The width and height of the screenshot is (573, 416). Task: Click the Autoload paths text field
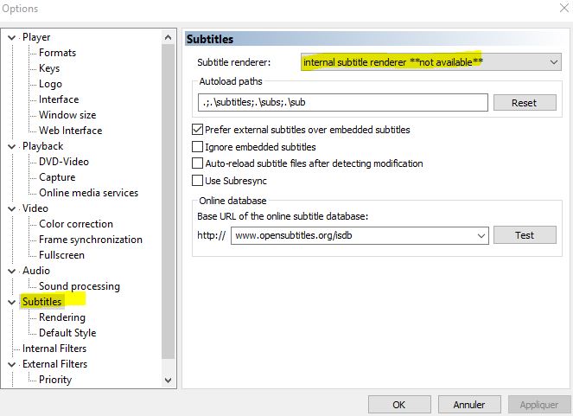click(343, 102)
